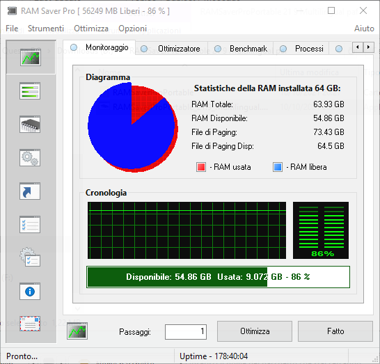Open the Ottimizza menu
Image resolution: width=380 pixels, height=364 pixels.
pyautogui.click(x=91, y=29)
